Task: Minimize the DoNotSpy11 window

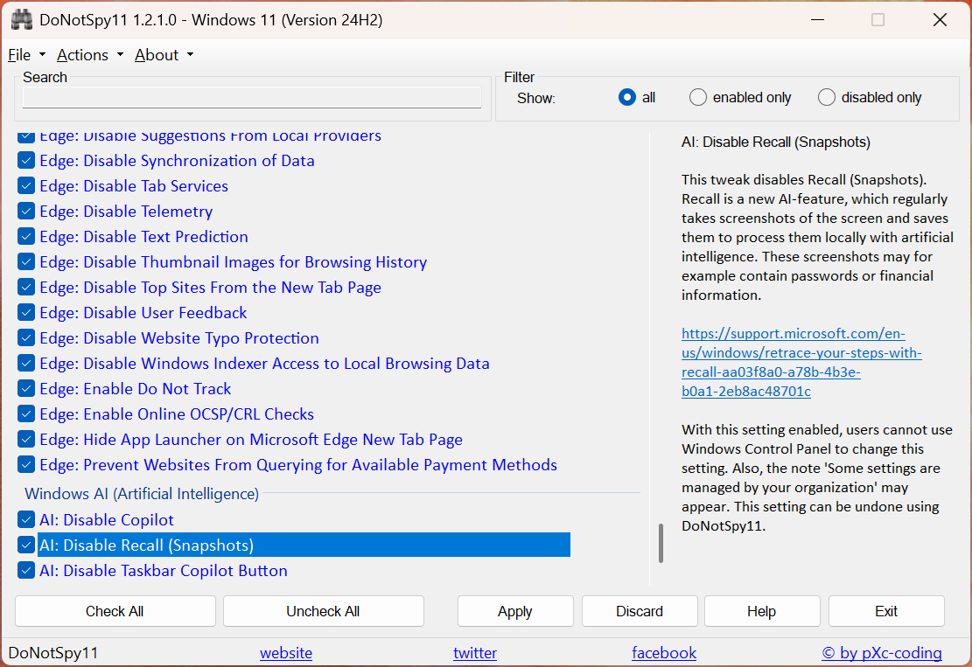Action: [x=818, y=20]
